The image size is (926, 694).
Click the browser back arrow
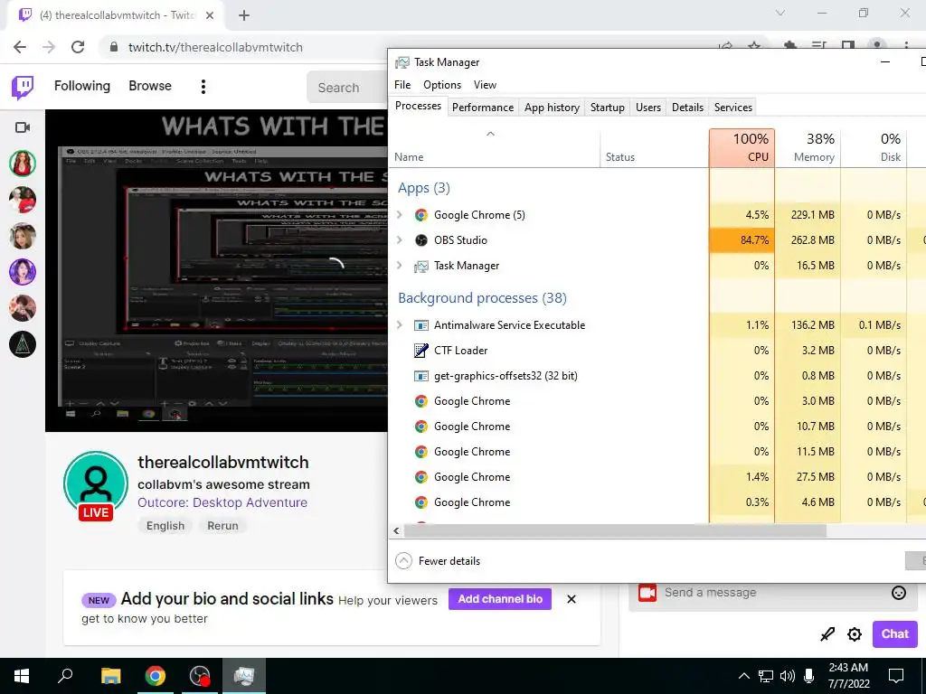pos(20,47)
